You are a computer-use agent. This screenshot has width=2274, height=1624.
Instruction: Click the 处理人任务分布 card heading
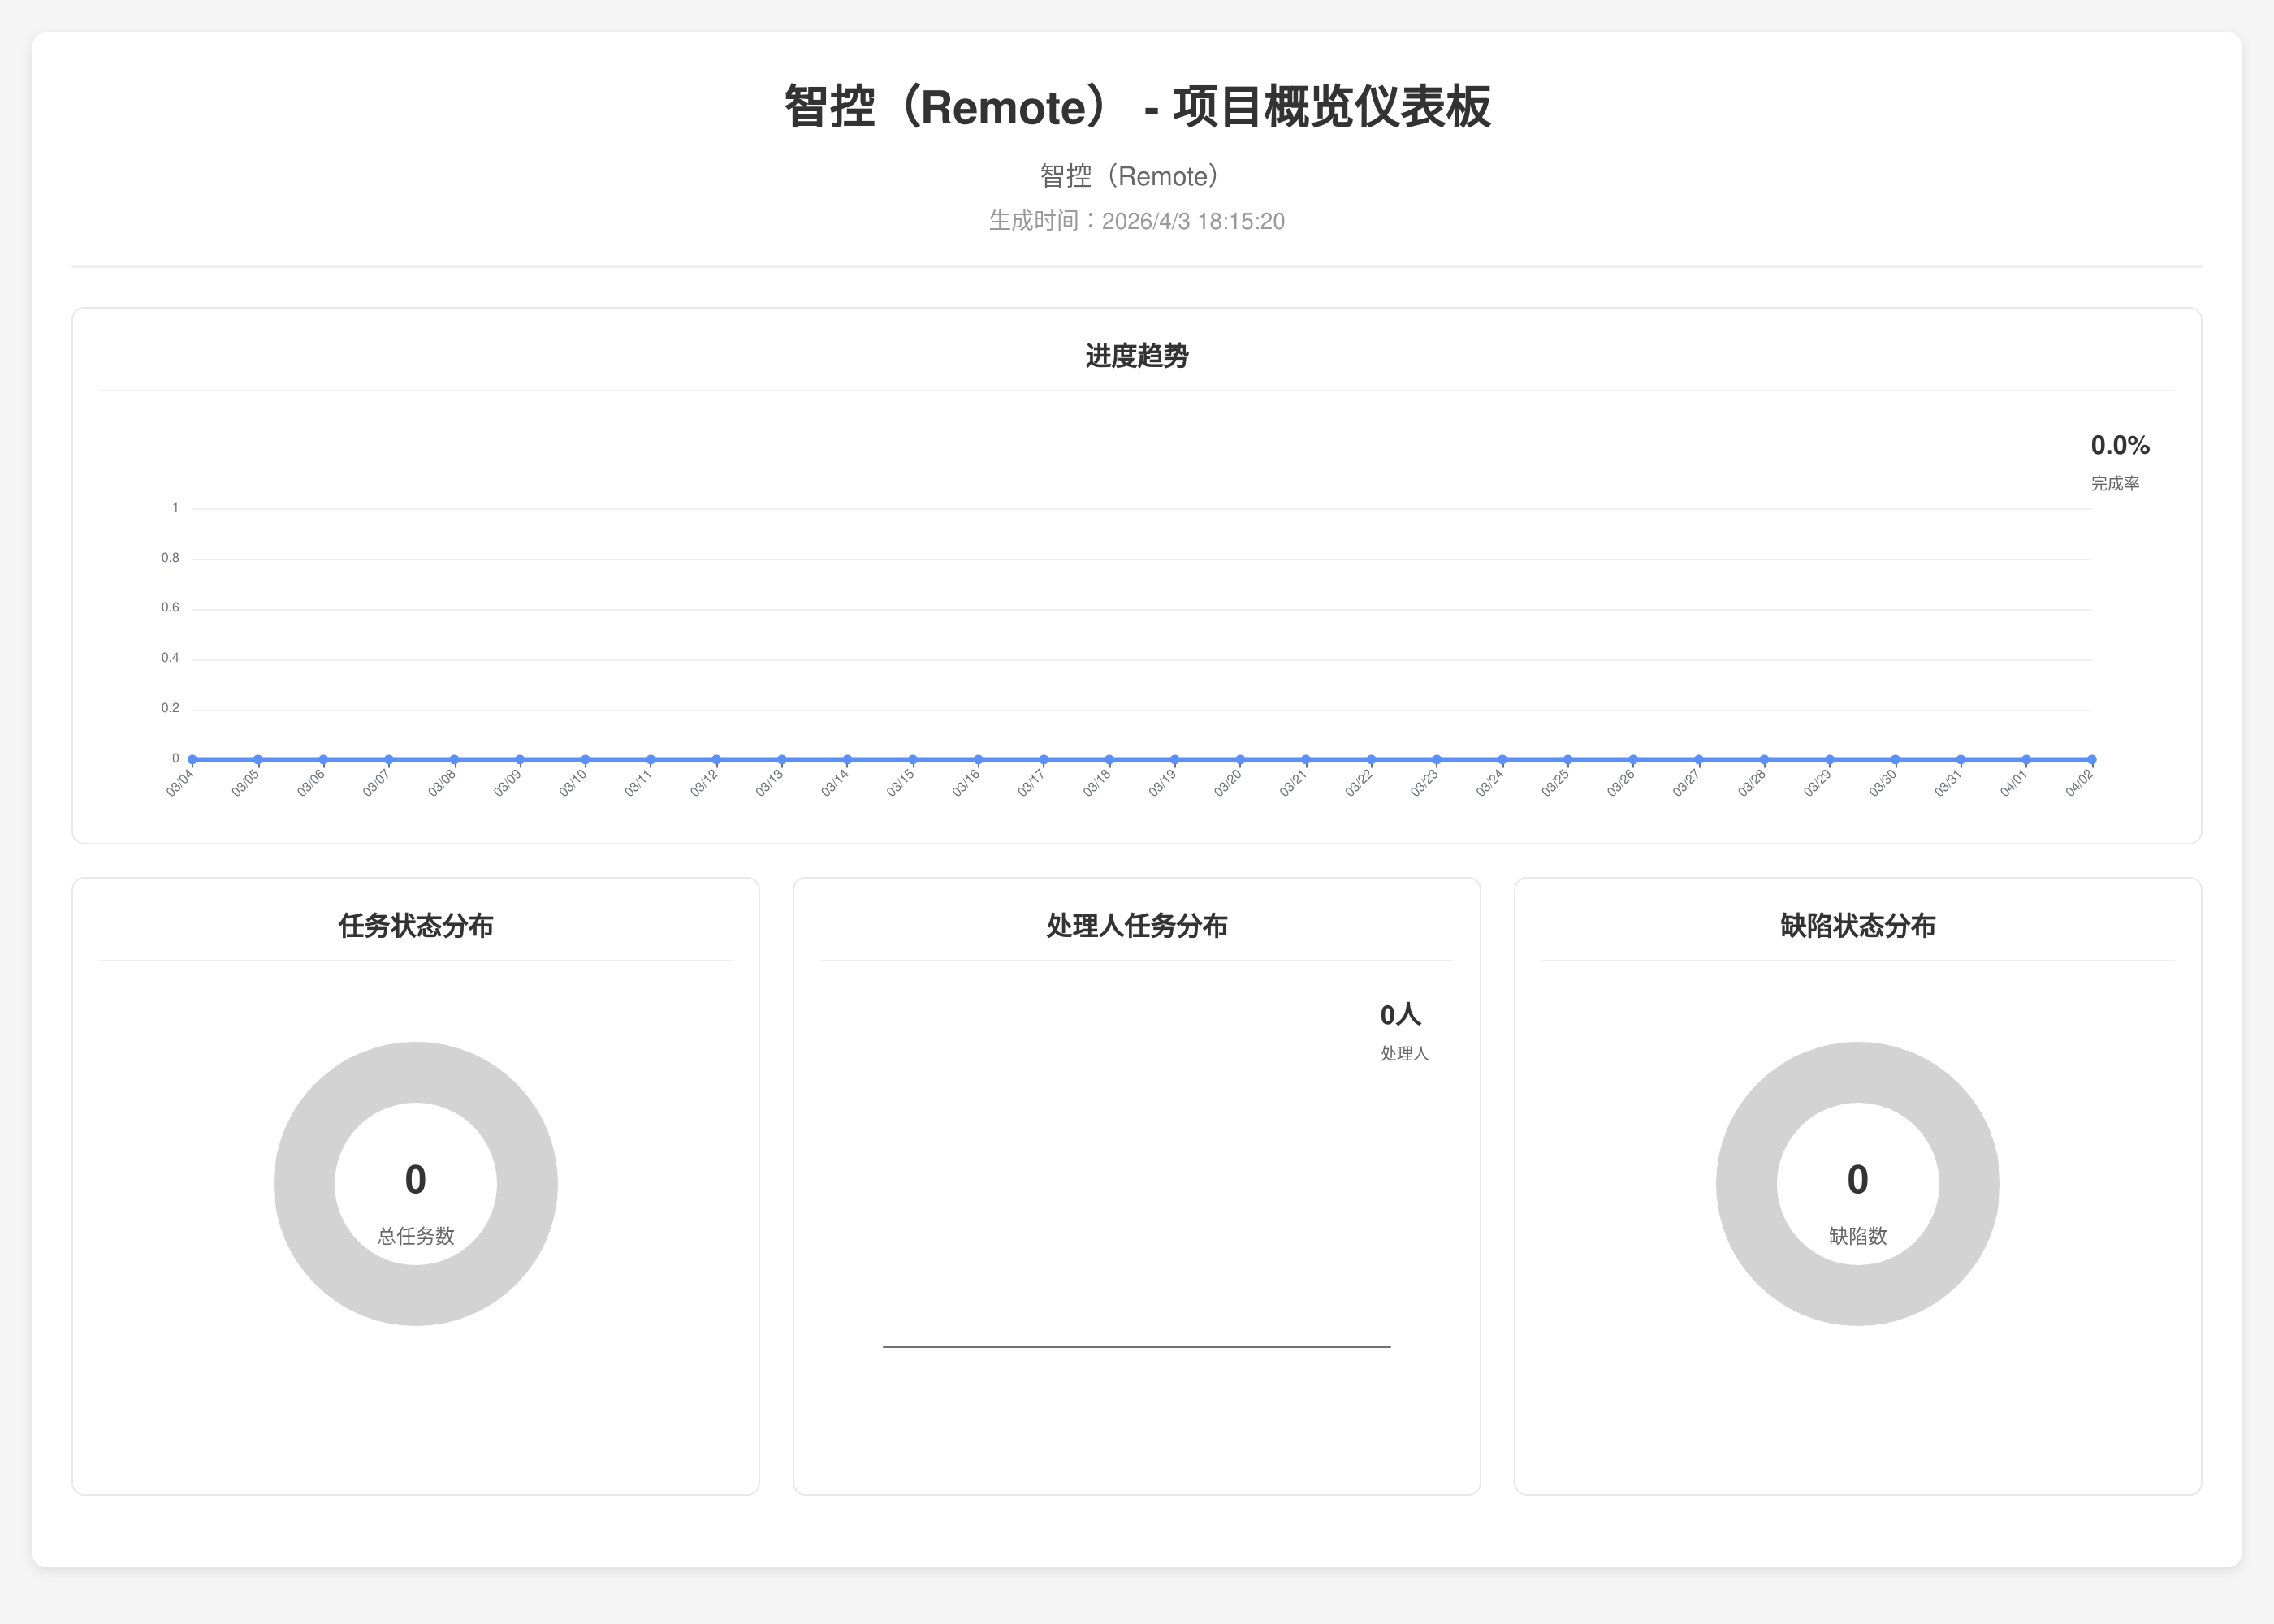click(1136, 926)
